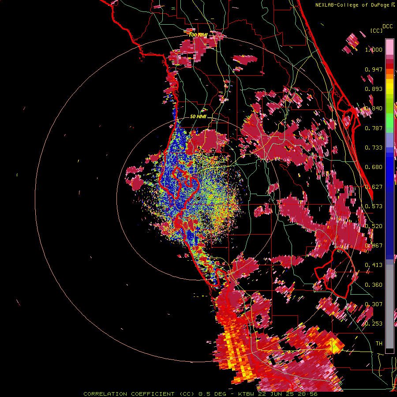Click the 0.413 scale value
397x397 pixels.
374,265
